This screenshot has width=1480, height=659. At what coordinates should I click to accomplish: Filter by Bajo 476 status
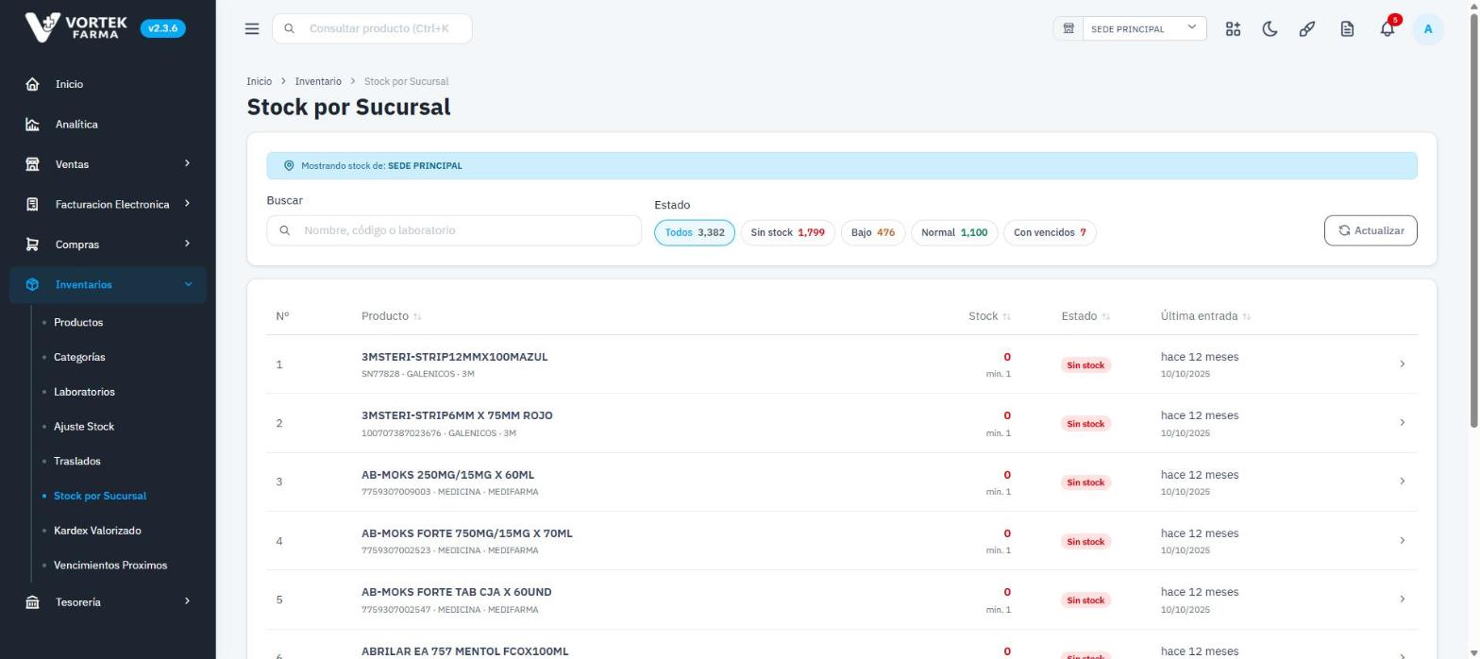point(873,232)
